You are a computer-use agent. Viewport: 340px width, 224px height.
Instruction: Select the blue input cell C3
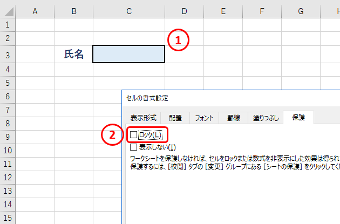[129, 54]
